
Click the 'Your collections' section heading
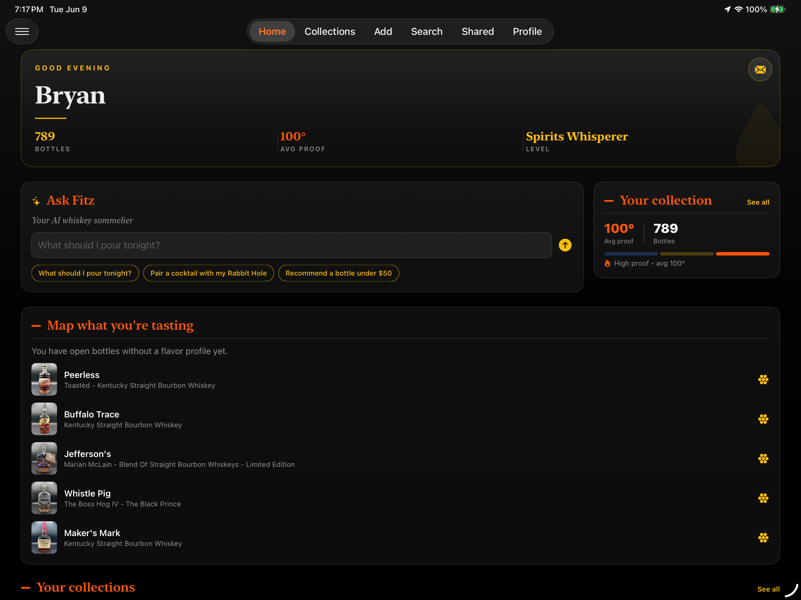coord(86,587)
